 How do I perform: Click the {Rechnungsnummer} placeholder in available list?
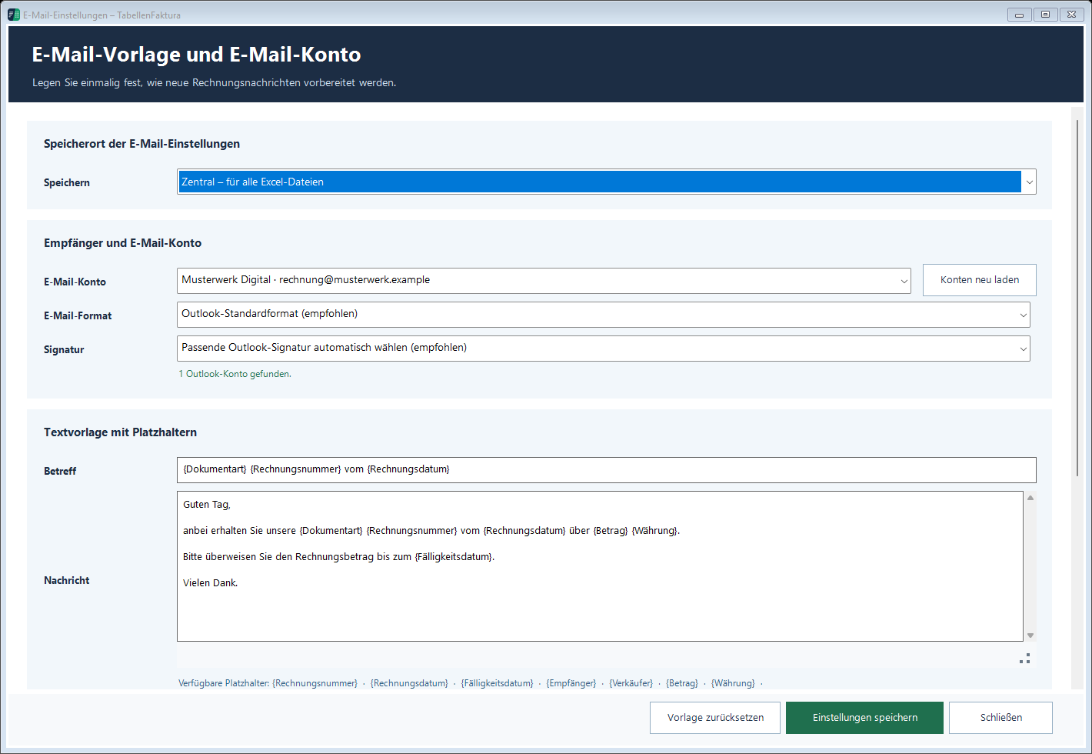(x=315, y=683)
